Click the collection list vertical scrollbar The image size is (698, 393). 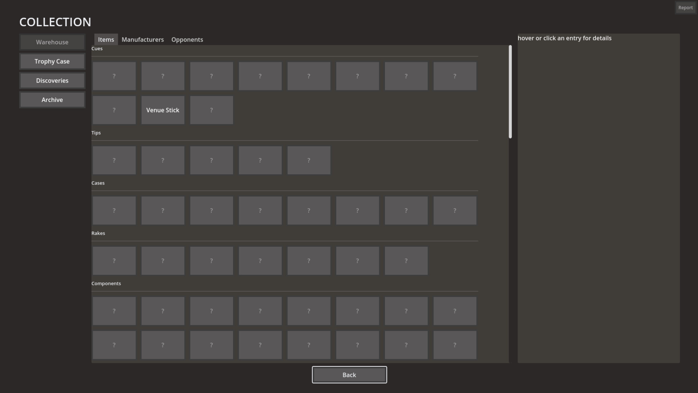(510, 92)
